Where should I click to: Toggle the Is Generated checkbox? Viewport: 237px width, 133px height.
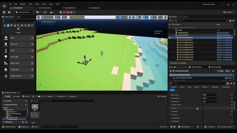point(203,122)
